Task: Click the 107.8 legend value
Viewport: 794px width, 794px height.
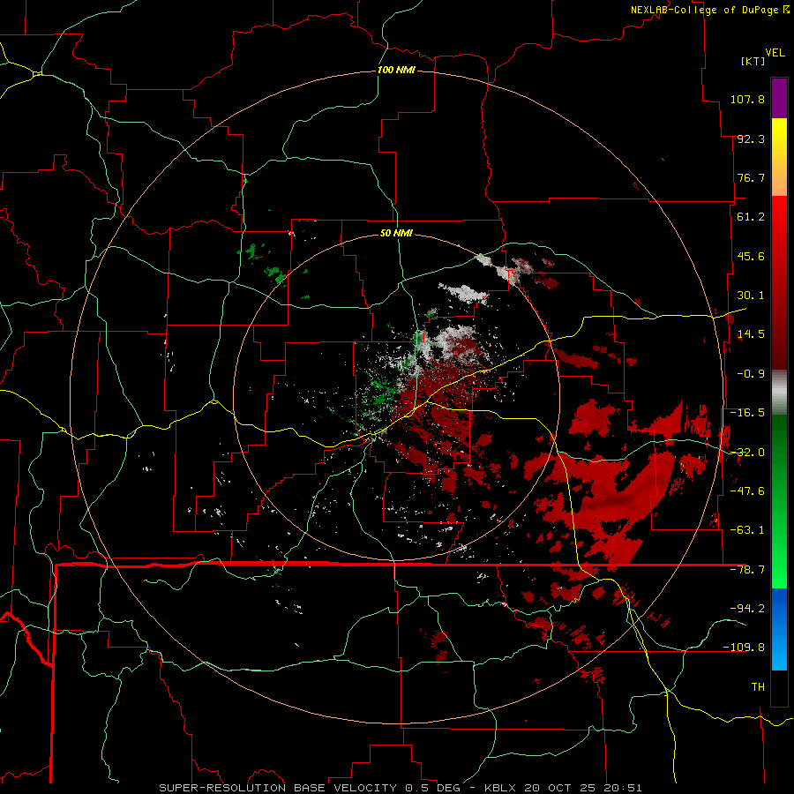Action: click(747, 99)
